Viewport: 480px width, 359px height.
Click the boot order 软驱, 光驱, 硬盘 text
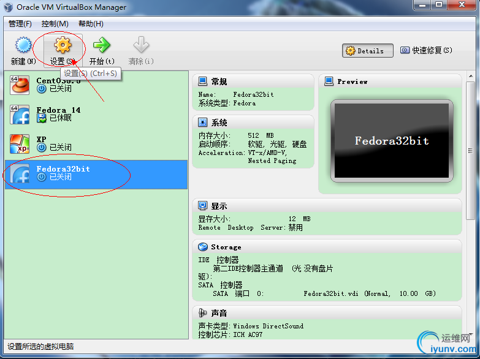[277, 144]
